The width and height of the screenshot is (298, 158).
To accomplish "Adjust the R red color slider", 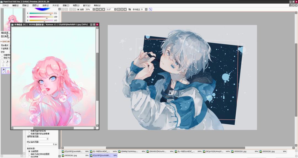I will click(41, 13).
